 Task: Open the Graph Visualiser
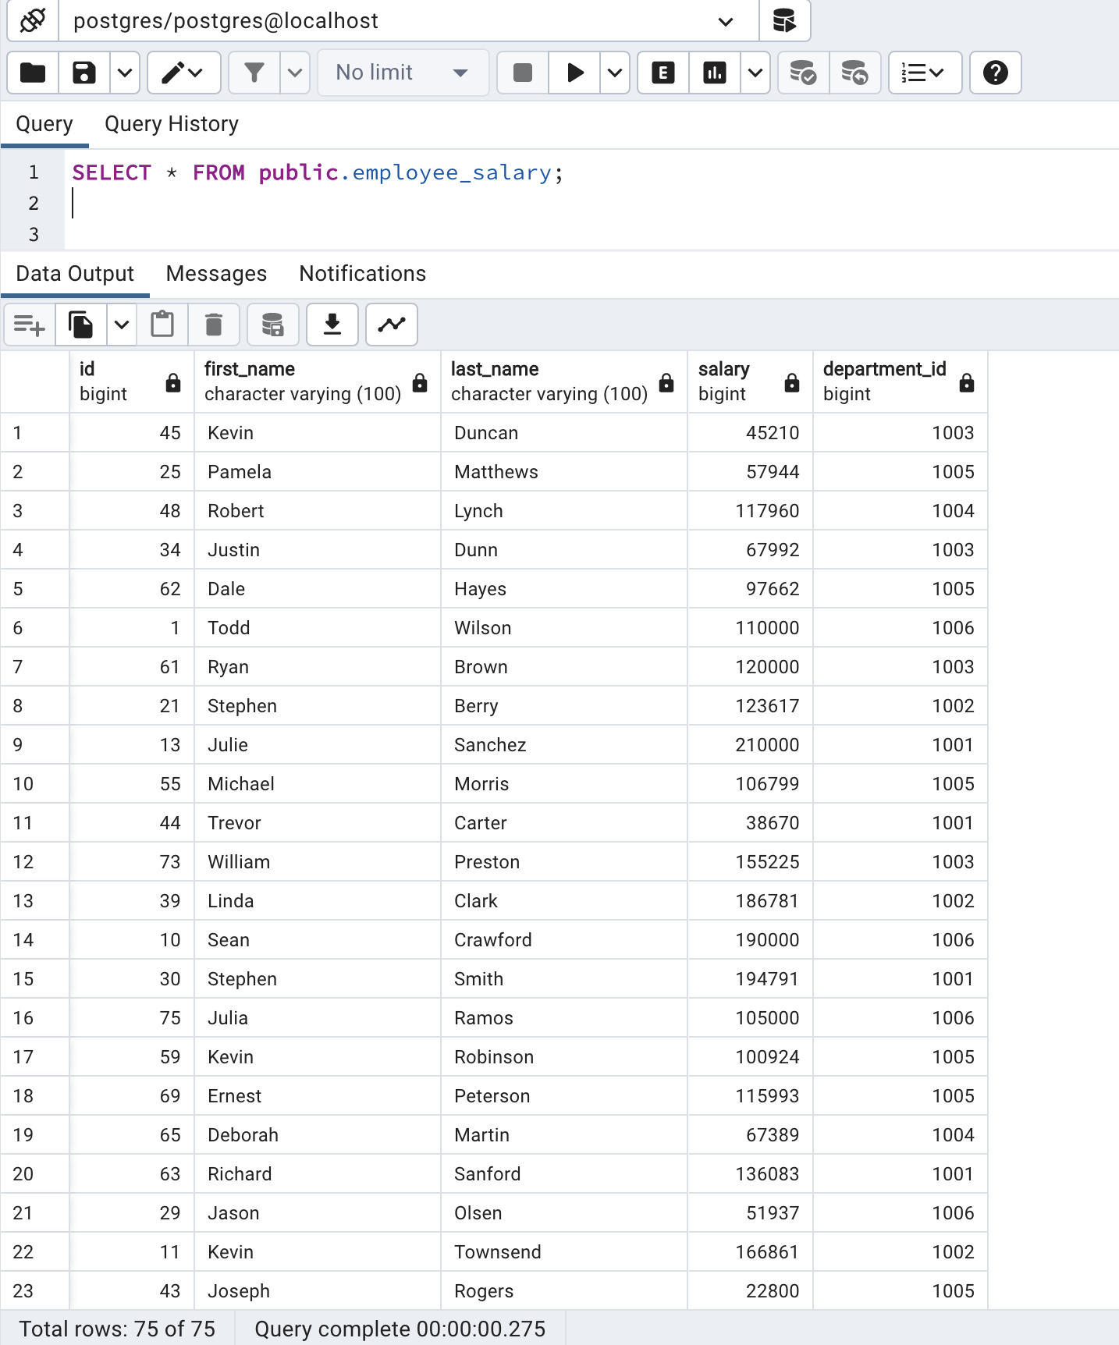point(392,325)
